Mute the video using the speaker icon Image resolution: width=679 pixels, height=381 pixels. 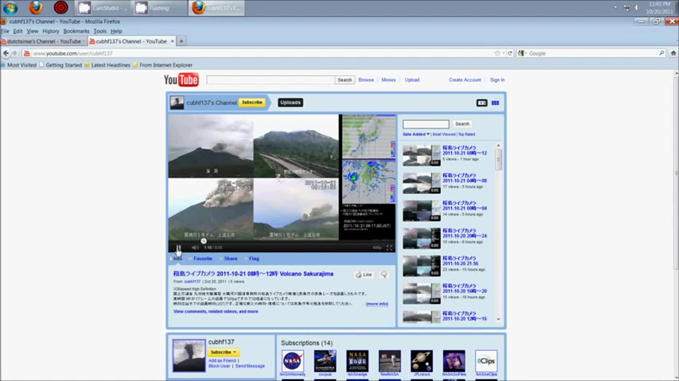coord(195,248)
